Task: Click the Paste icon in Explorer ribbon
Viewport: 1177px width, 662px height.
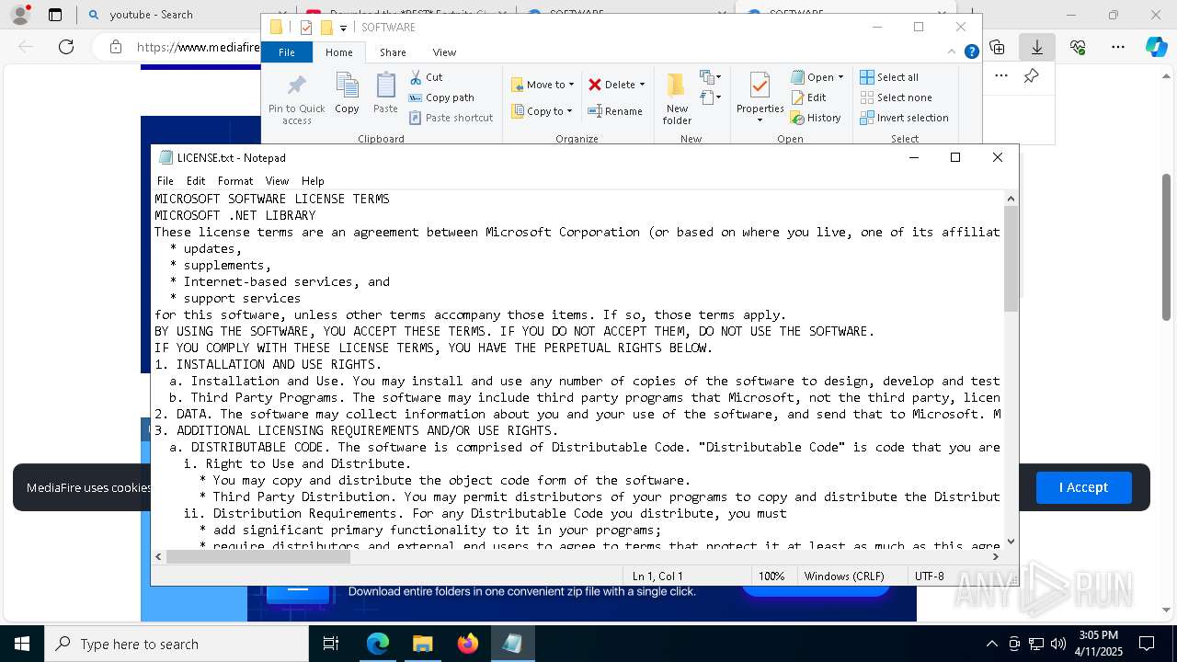Action: [385, 94]
